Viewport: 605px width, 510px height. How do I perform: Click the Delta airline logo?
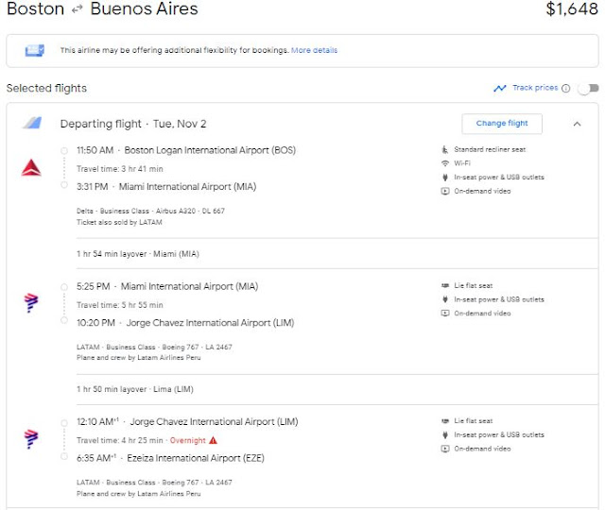coord(31,168)
